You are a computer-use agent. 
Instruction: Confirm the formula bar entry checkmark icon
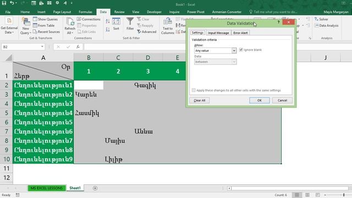pyautogui.click(x=68, y=47)
